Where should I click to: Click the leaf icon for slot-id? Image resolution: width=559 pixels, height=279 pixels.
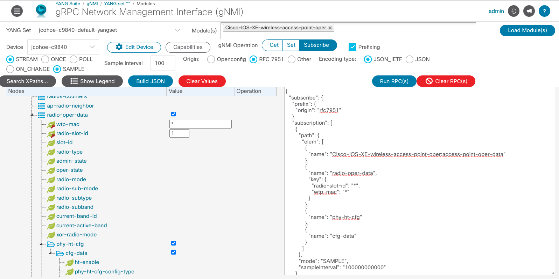click(51, 143)
